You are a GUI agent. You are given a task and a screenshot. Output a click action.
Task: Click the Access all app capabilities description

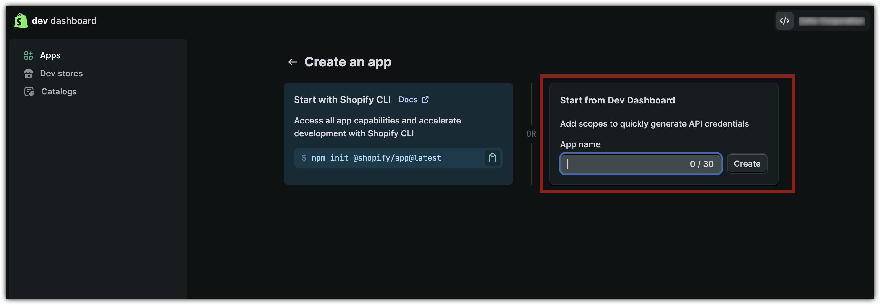377,127
